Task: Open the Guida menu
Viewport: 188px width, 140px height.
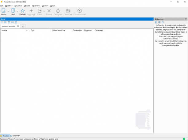Action: [53, 6]
